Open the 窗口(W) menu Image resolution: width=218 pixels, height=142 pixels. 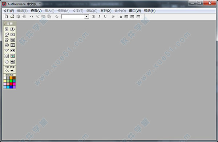(x=135, y=11)
